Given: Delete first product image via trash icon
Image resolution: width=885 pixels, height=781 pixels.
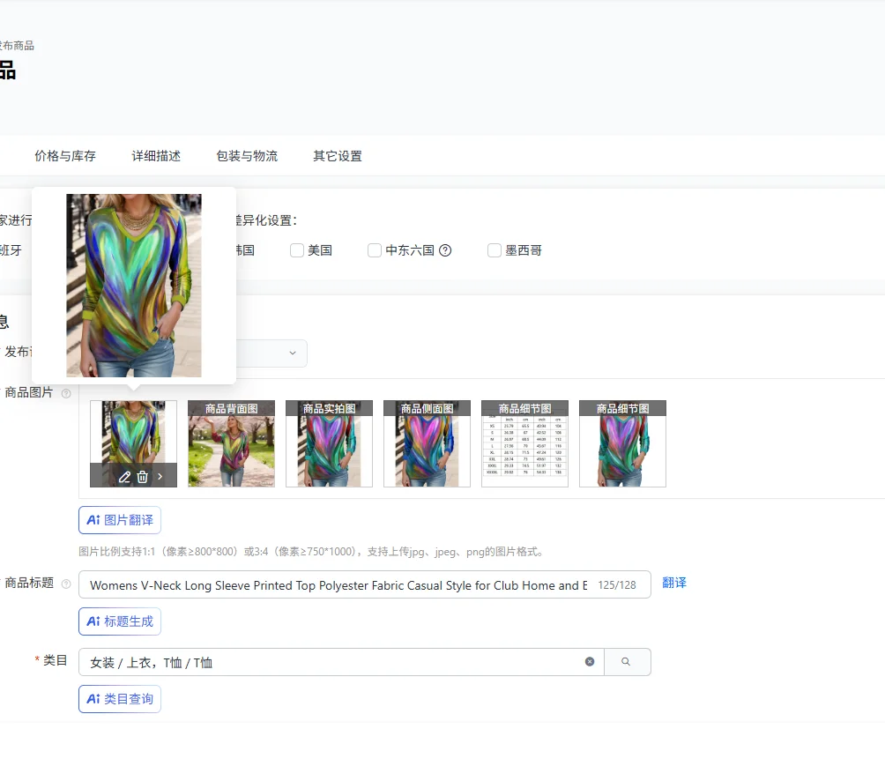Looking at the screenshot, I should point(142,477).
